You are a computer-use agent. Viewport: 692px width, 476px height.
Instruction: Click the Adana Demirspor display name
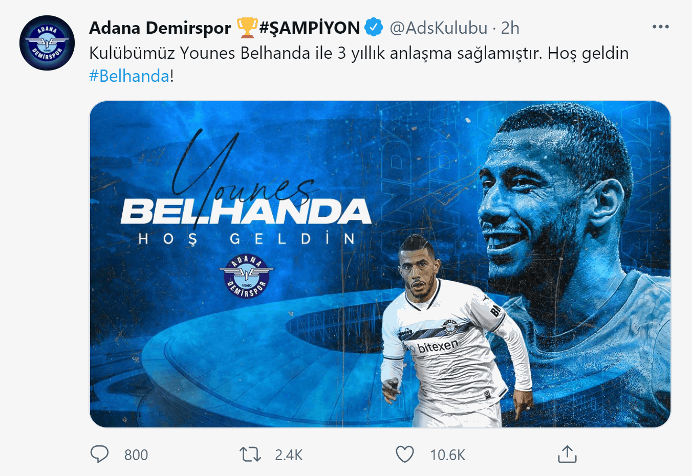click(160, 28)
